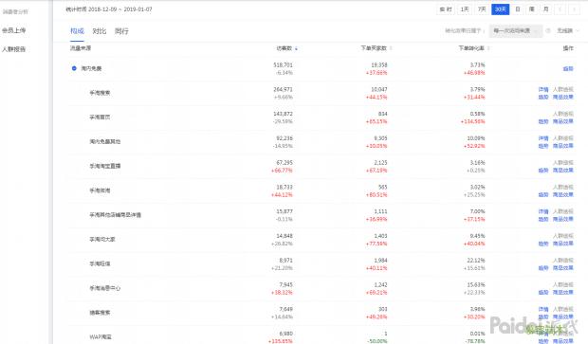This screenshot has width=588, height=344.
Task: Open 详情 for 手淘其他店铺商品详情 row
Action: pyautogui.click(x=543, y=211)
